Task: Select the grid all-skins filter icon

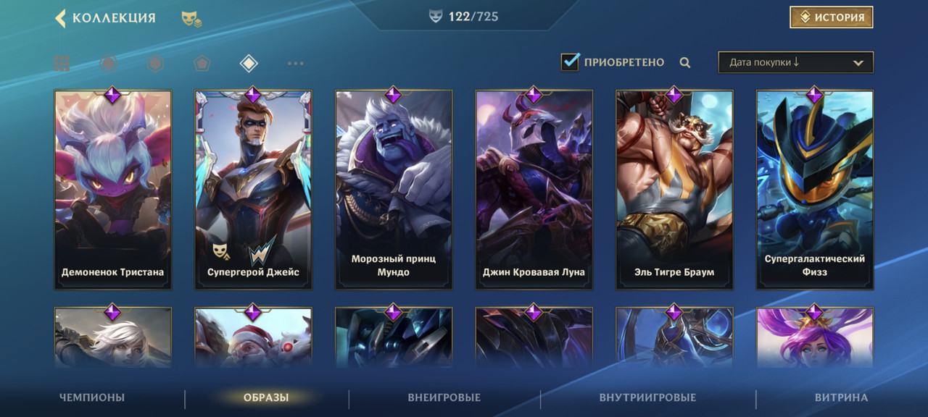Action: 62,64
